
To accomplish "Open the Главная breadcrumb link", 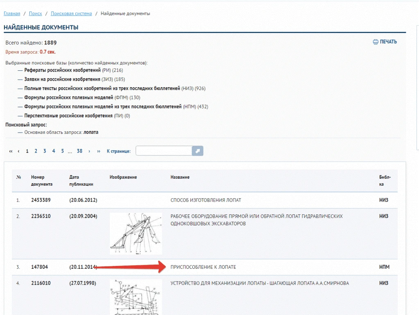I will (x=12, y=13).
